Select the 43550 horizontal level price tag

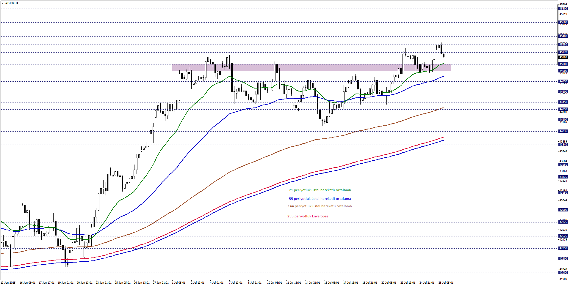[x=563, y=165]
